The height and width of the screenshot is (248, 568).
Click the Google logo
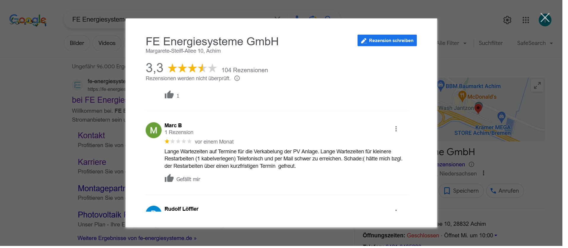(x=28, y=20)
